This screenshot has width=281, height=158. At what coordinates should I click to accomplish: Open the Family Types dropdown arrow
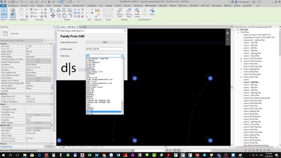pyautogui.click(x=122, y=56)
